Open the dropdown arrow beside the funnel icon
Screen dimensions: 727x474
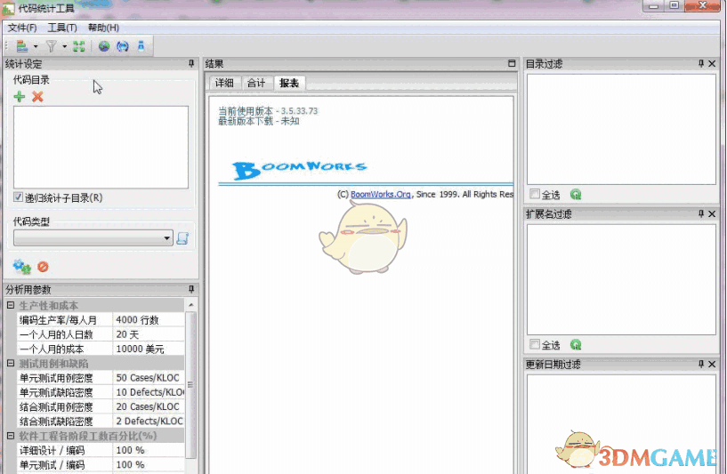[64, 46]
